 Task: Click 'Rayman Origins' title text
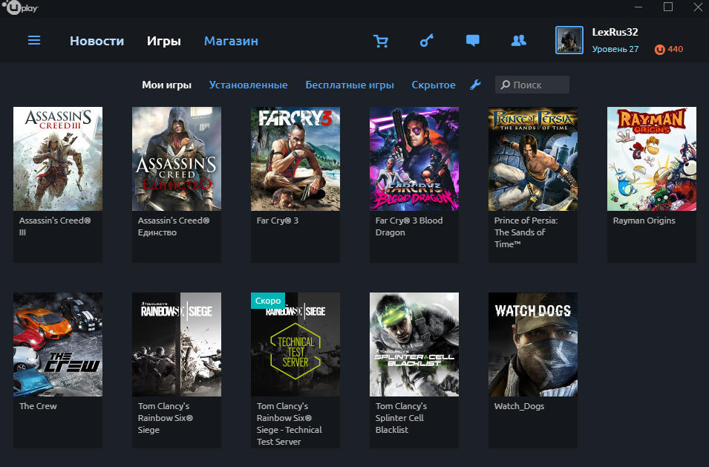[x=644, y=221]
